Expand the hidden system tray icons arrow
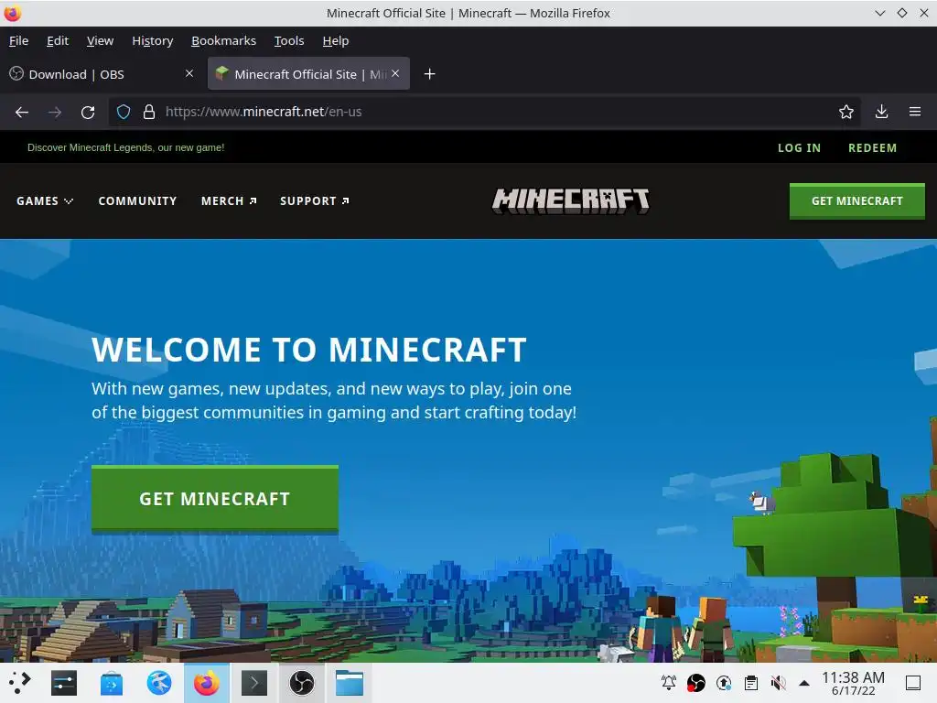The image size is (937, 703). [x=804, y=683]
